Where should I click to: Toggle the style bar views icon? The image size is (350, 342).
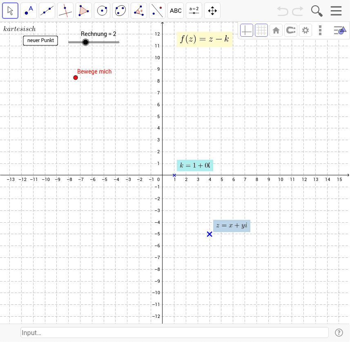click(x=340, y=30)
